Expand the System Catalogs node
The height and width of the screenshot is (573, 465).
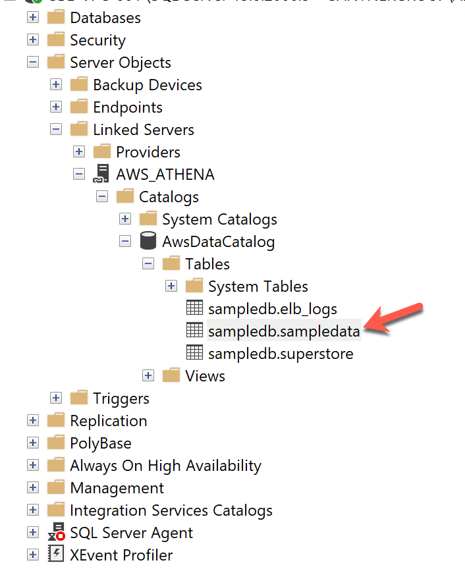tap(125, 219)
